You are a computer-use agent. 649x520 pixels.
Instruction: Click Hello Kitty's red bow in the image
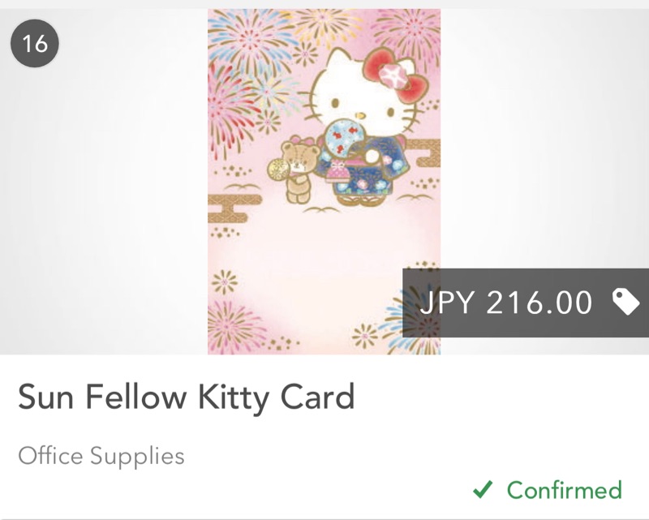pyautogui.click(x=398, y=68)
